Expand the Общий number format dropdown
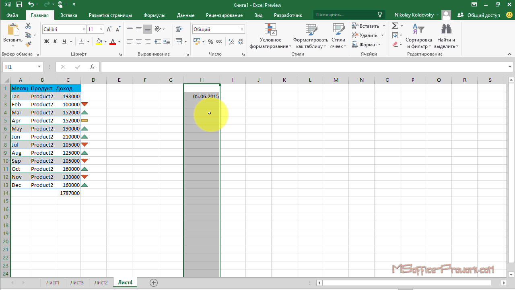The height and width of the screenshot is (290, 515). coord(242,29)
